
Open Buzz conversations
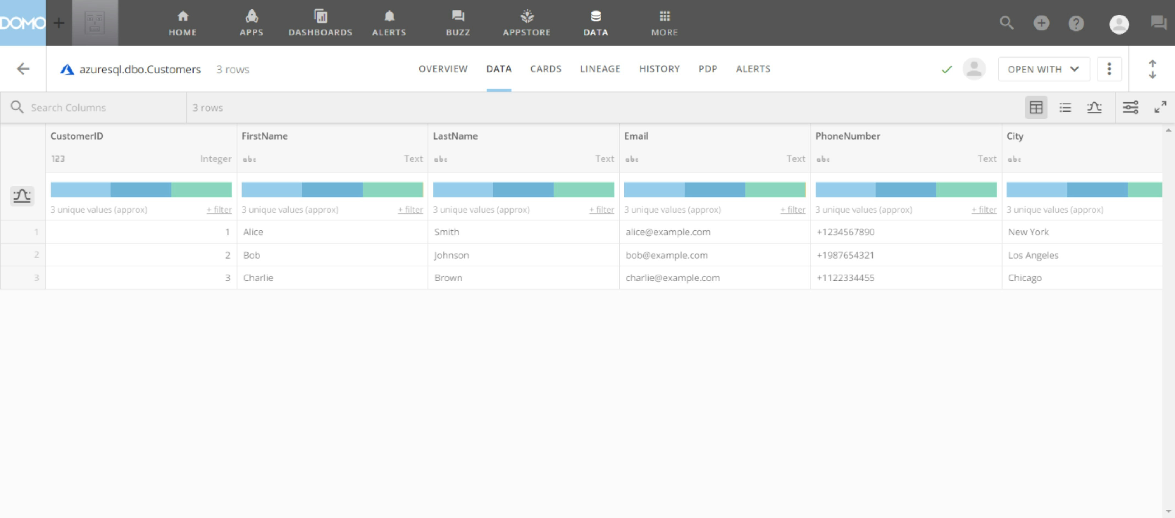click(x=458, y=23)
